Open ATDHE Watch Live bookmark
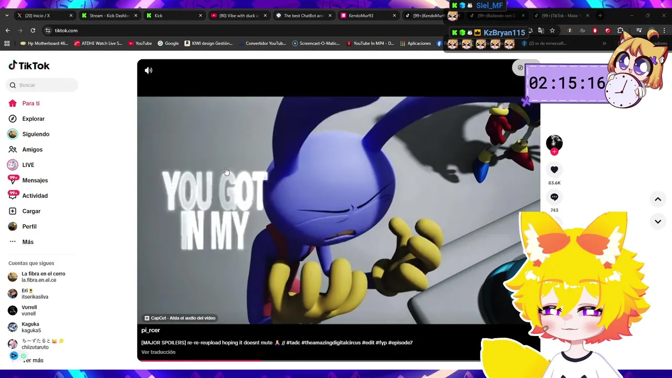The width and height of the screenshot is (672, 378). coord(98,44)
